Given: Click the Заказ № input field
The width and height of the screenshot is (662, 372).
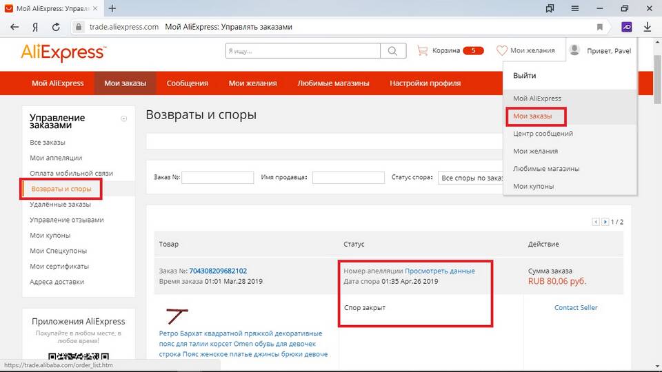Looking at the screenshot, I should [x=217, y=178].
